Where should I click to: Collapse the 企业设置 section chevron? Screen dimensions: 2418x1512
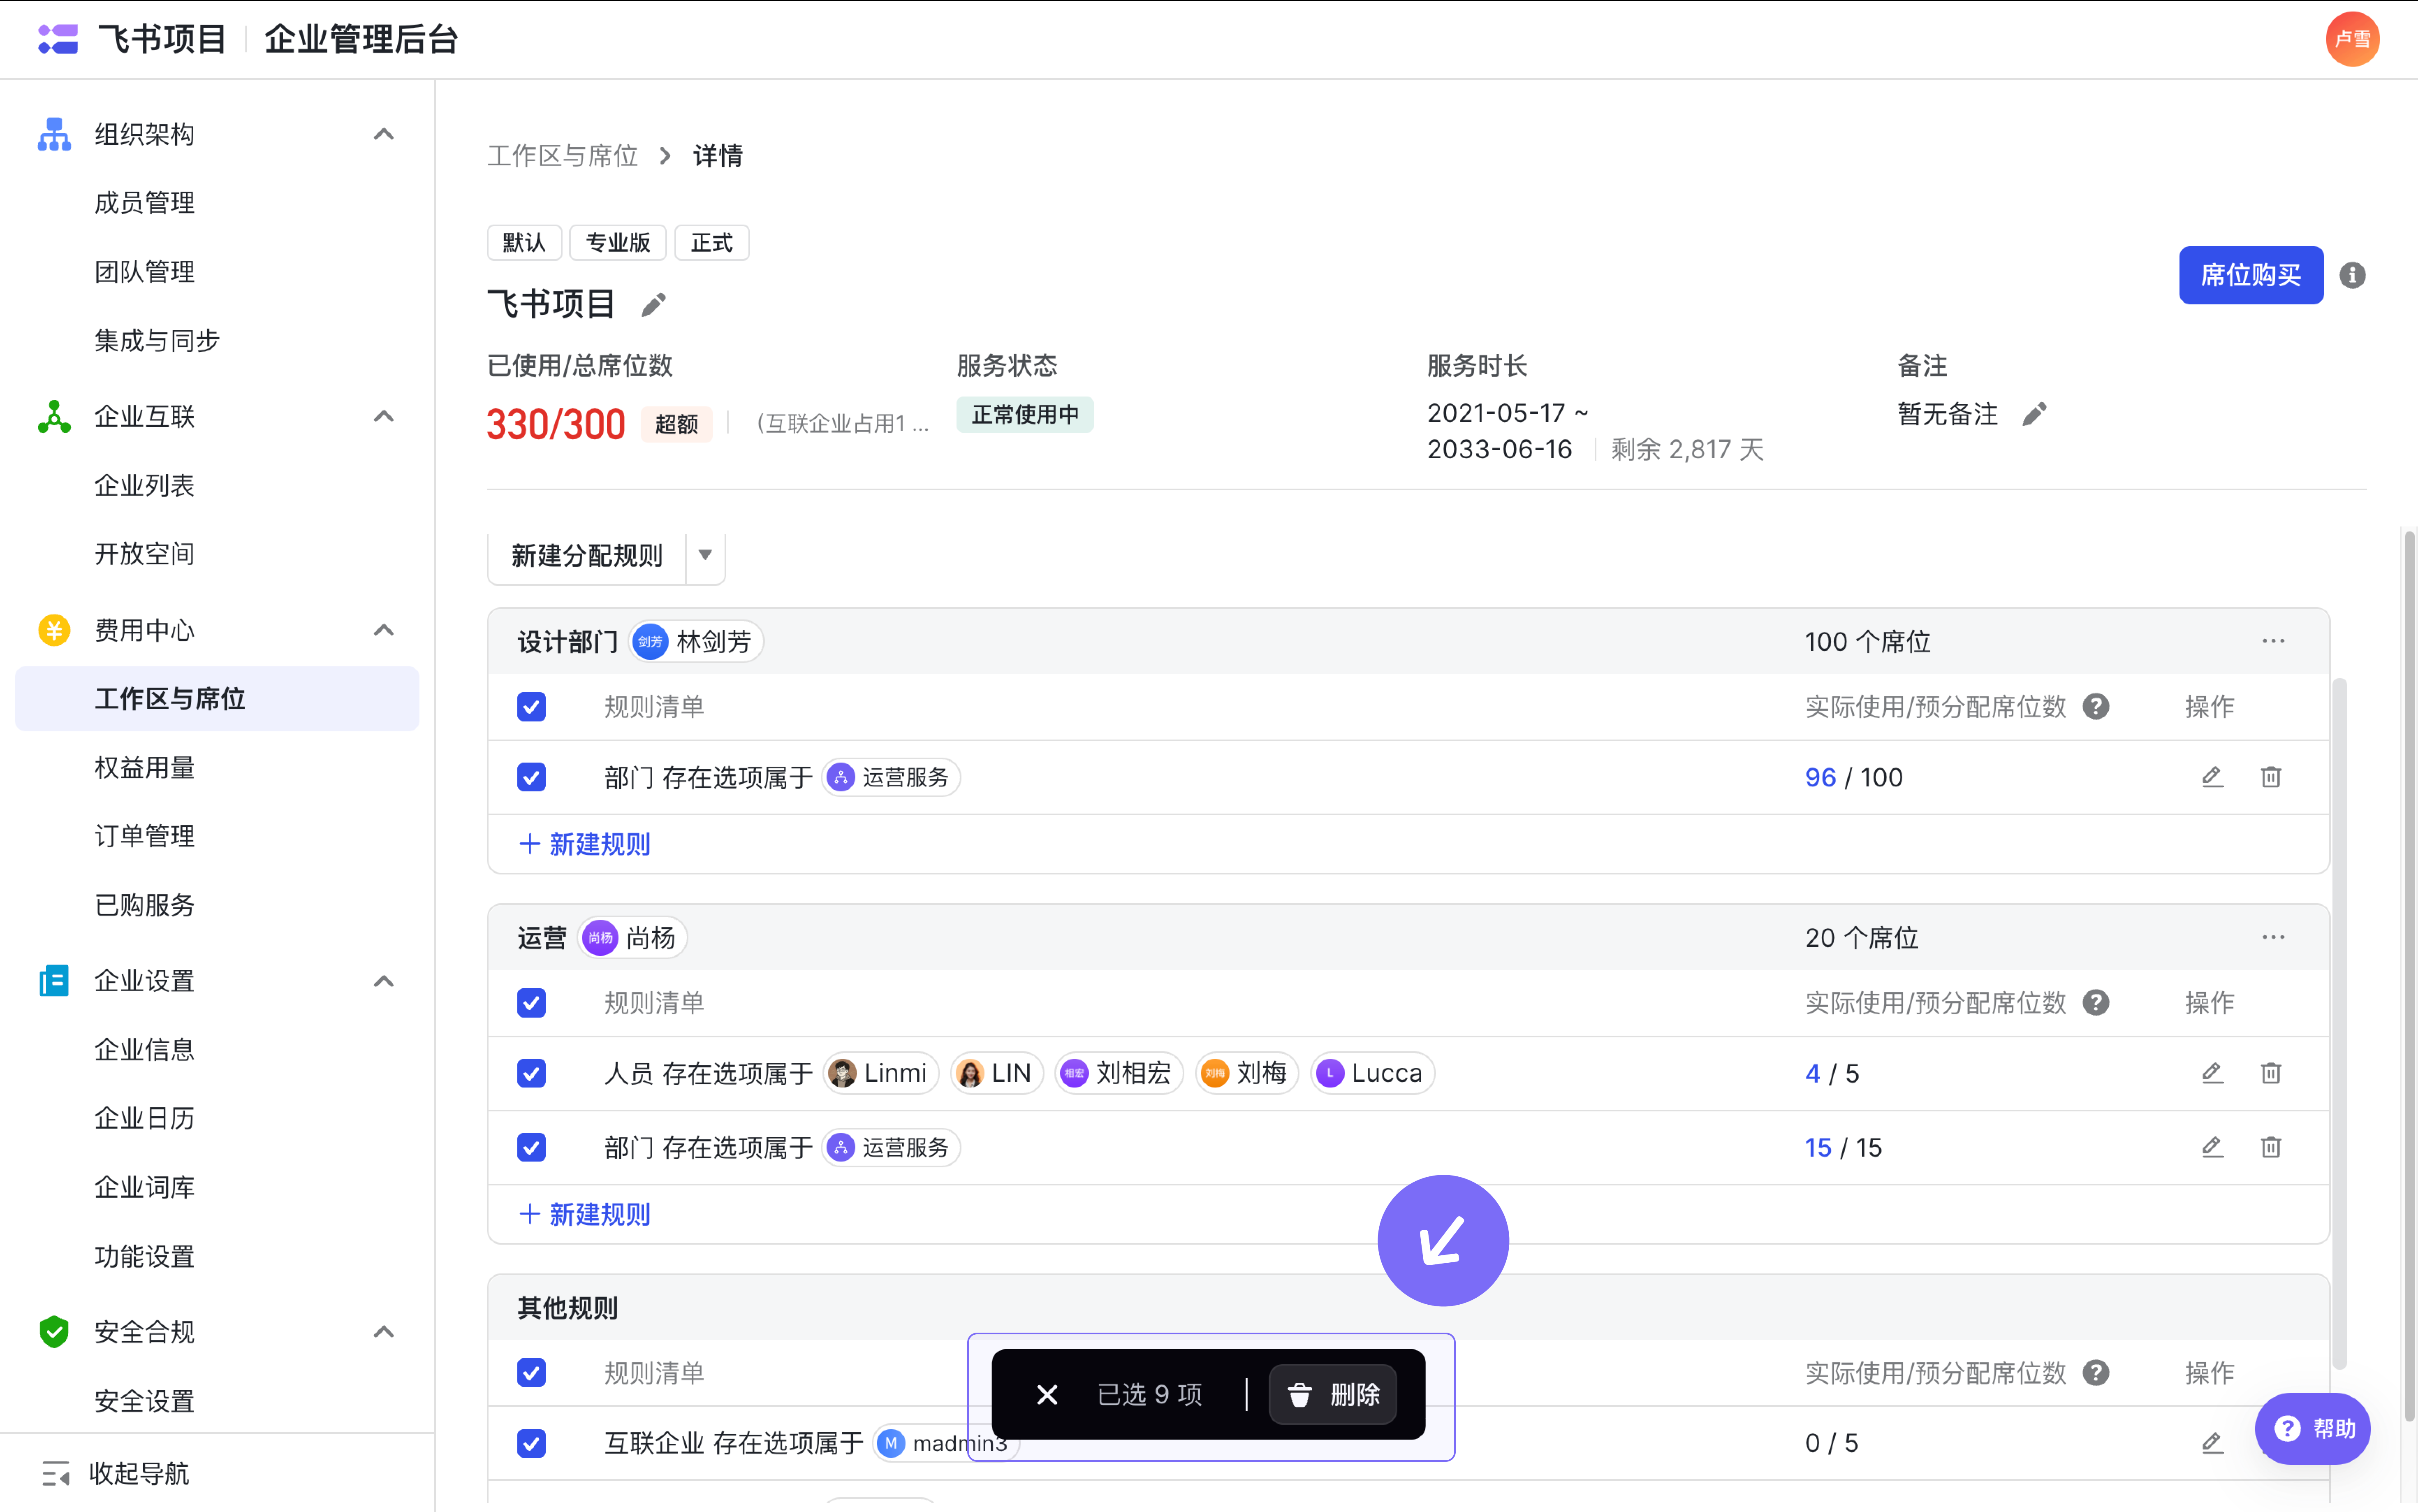click(384, 981)
